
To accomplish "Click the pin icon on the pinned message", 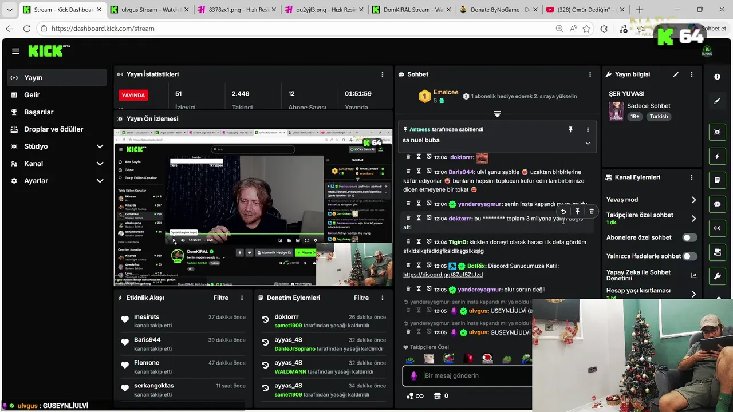I will point(570,130).
